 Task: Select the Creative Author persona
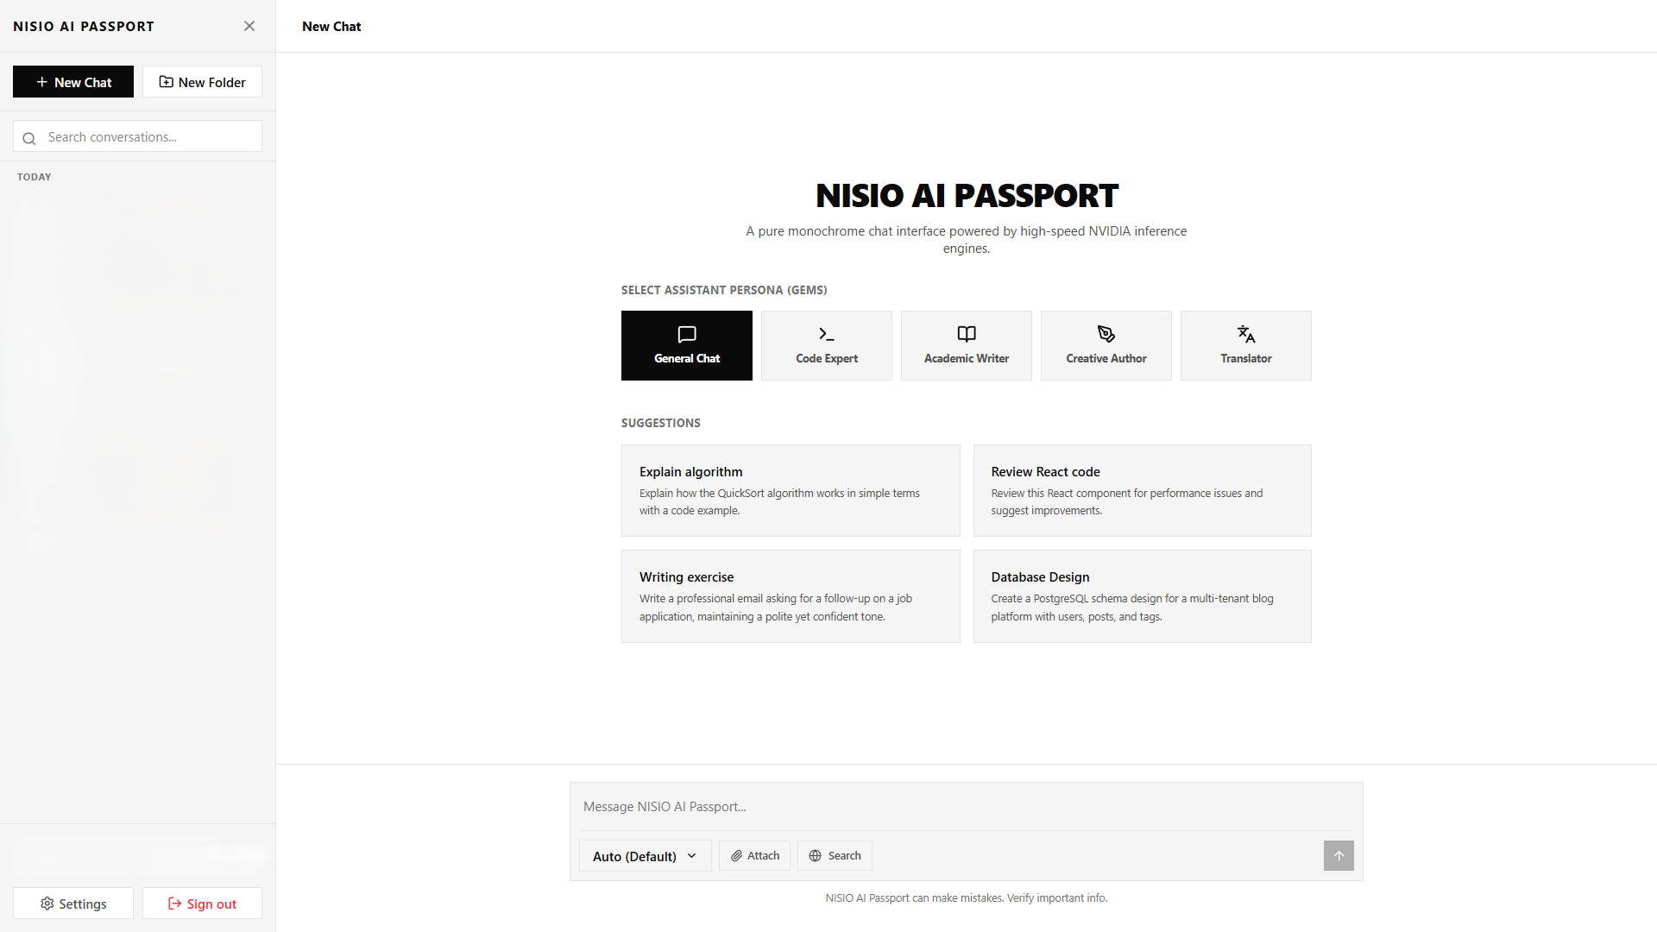coord(1106,345)
